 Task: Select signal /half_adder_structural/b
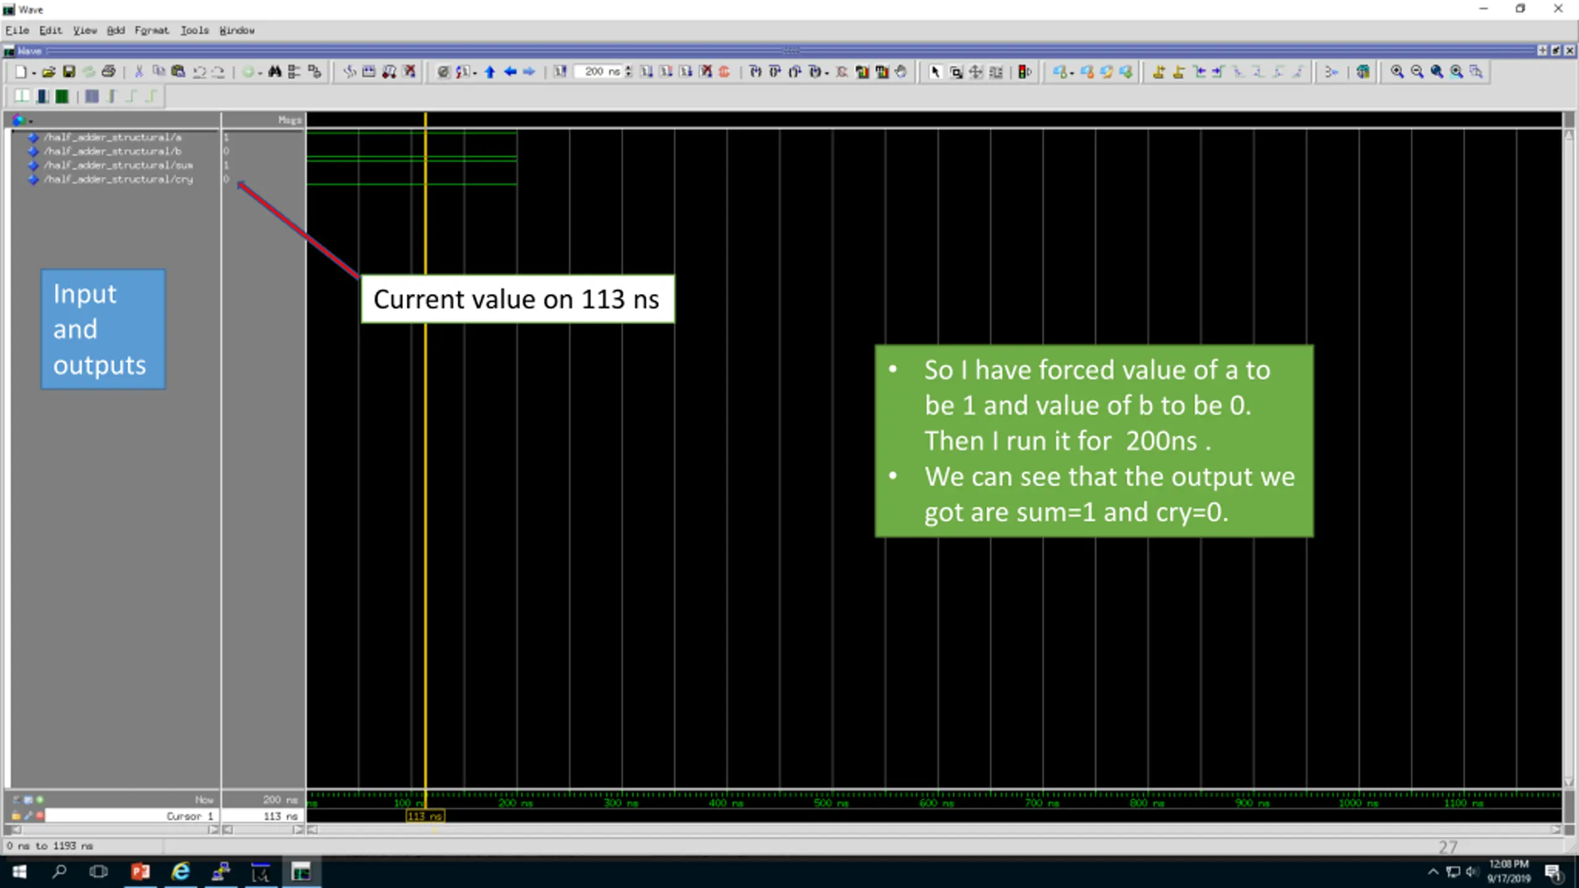[x=113, y=151]
